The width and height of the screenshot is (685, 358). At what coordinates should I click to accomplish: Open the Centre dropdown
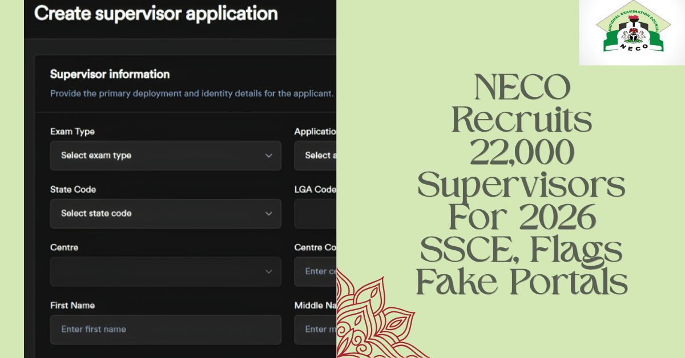[x=166, y=271]
